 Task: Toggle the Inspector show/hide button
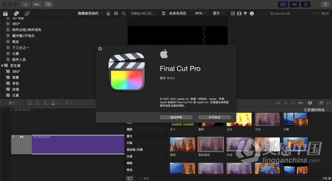click(306, 4)
